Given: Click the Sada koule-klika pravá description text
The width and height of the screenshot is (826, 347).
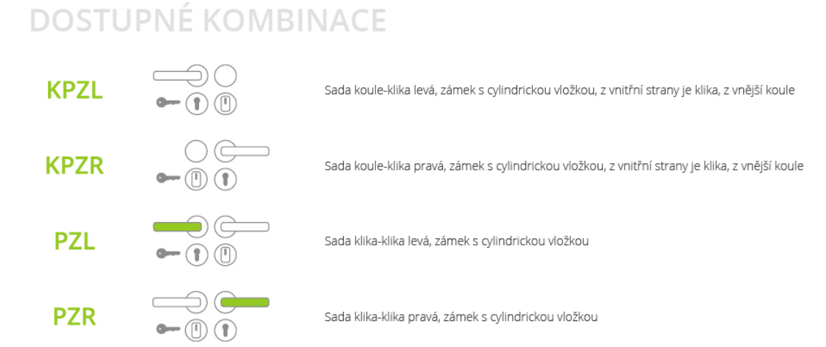Looking at the screenshot, I should [x=564, y=167].
